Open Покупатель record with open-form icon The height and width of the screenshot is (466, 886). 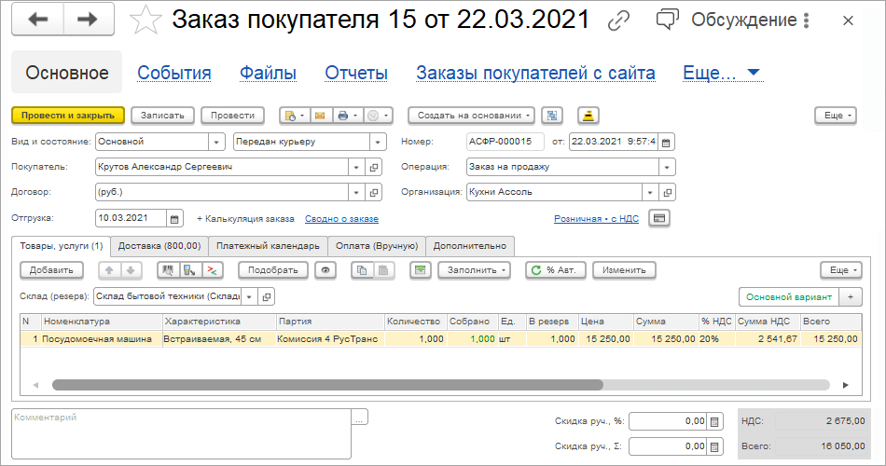click(x=373, y=167)
